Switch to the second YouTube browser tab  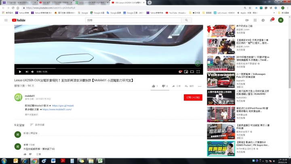[55, 2]
